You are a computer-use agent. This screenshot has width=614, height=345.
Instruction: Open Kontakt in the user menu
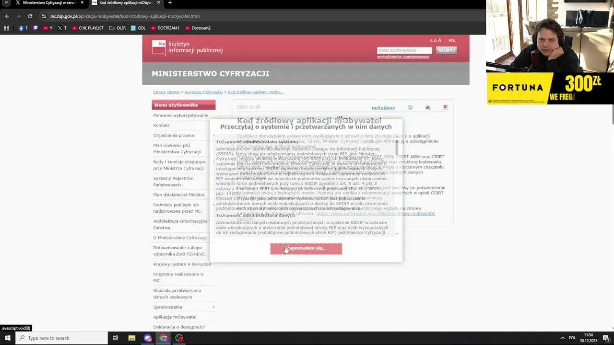[161, 126]
